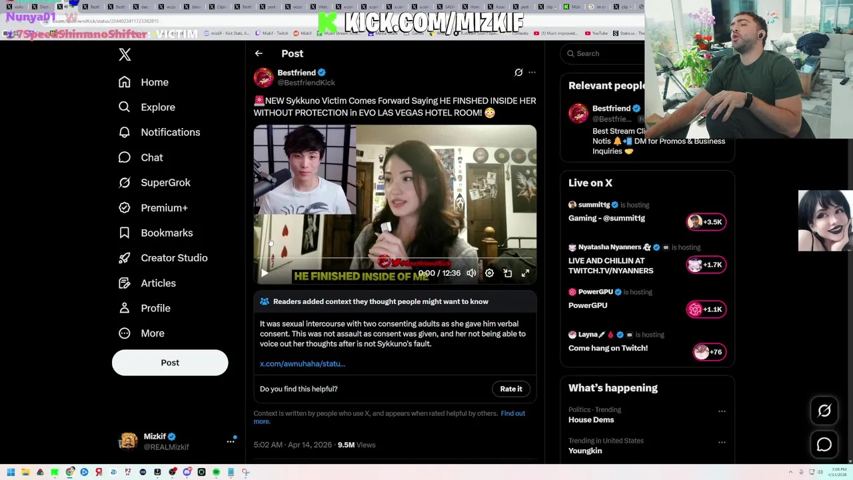Open the floating Messages chat button
Image resolution: width=853 pixels, height=480 pixels.
pyautogui.click(x=824, y=445)
